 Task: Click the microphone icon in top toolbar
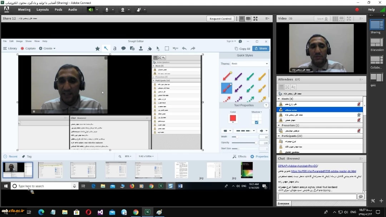click(107, 10)
